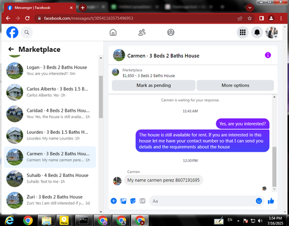Viewport: 289px width, 226px height.
Task: Click the browser back arrow
Action: [x=8, y=18]
